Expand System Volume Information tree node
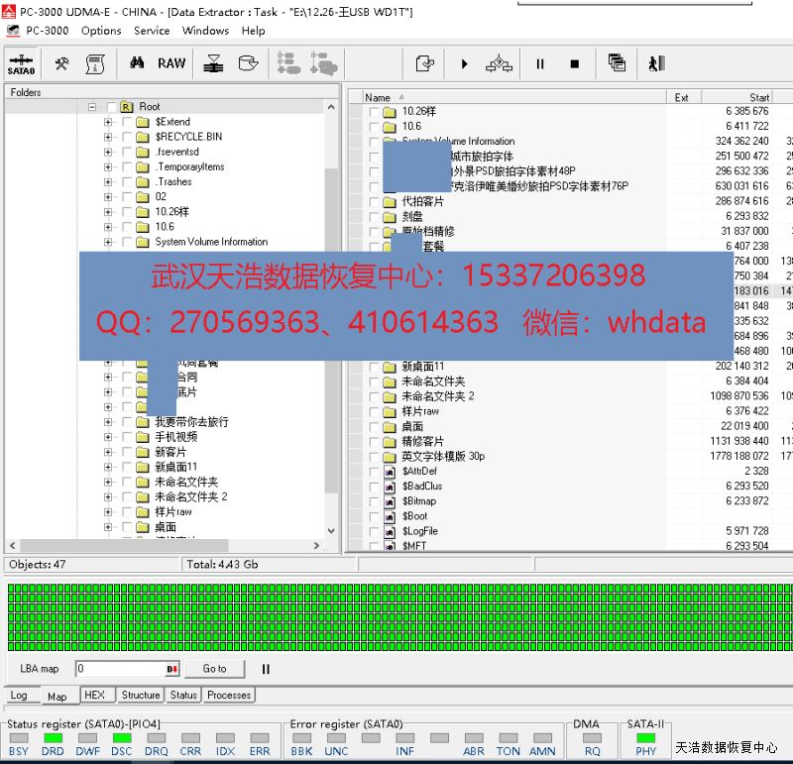The image size is (793, 764). [x=108, y=242]
